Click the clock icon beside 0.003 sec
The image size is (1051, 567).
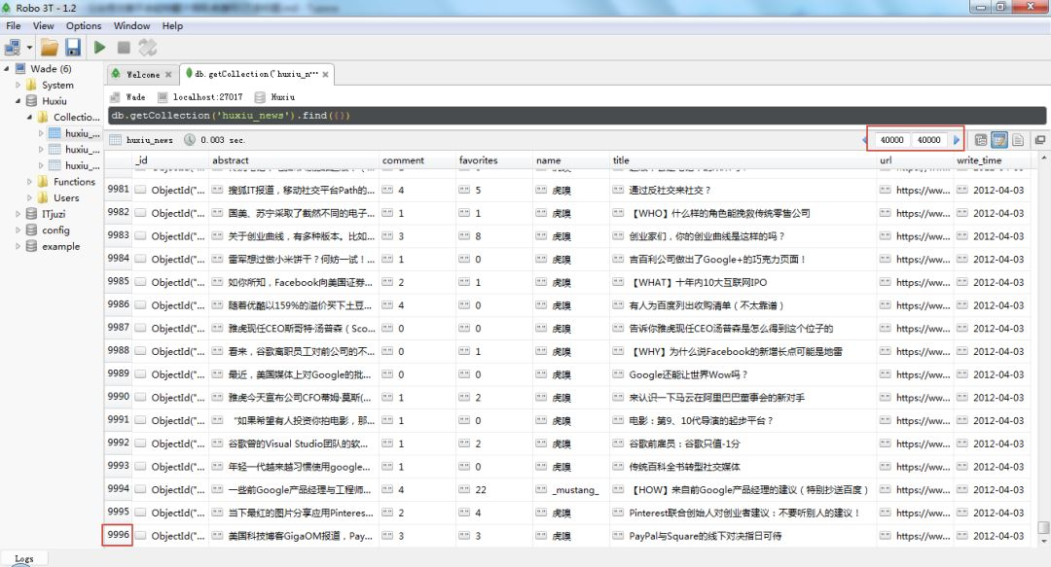coord(190,140)
